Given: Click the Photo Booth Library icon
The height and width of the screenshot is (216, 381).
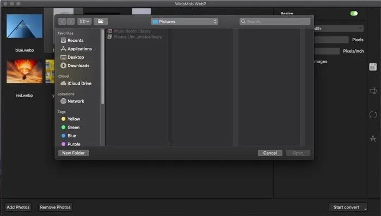Looking at the screenshot, I should coord(110,31).
